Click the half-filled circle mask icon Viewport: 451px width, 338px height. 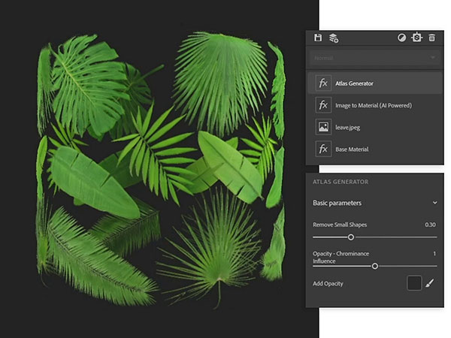pyautogui.click(x=401, y=38)
